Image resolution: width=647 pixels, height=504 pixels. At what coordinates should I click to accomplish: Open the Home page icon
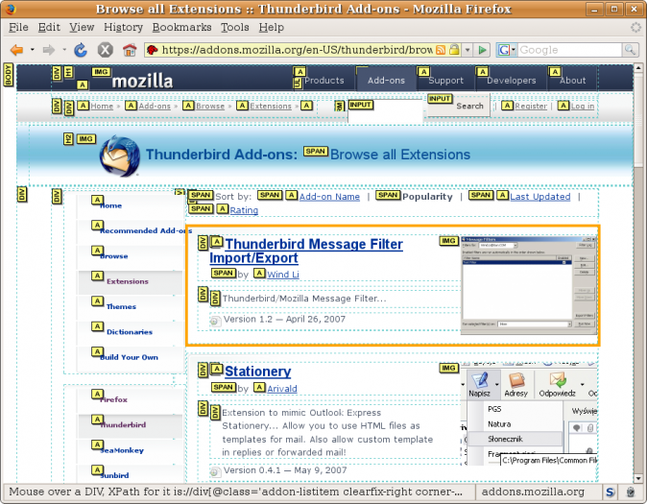click(x=130, y=50)
